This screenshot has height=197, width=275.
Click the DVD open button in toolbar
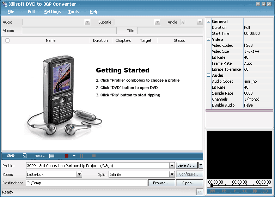point(11,156)
